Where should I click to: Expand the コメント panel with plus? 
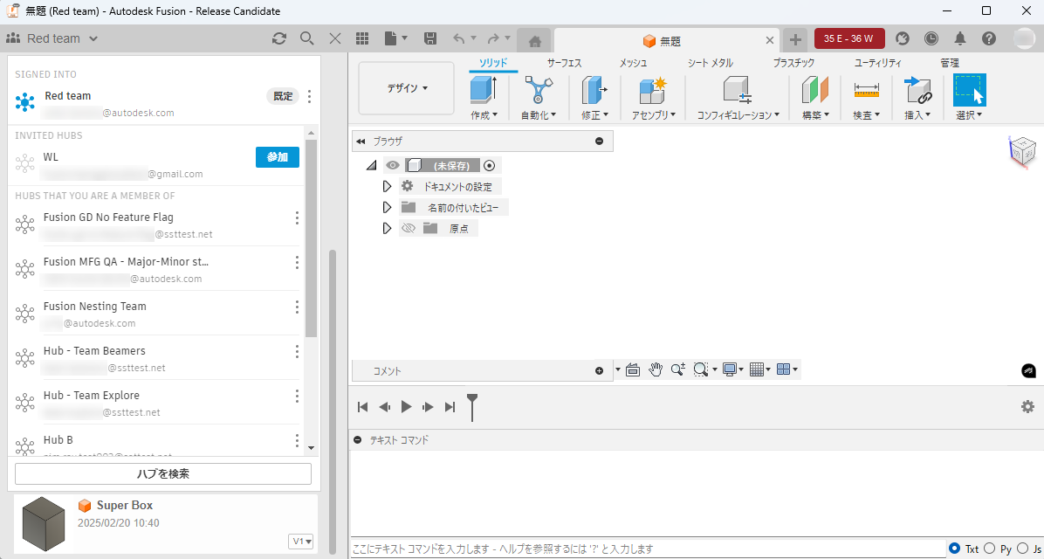point(599,371)
